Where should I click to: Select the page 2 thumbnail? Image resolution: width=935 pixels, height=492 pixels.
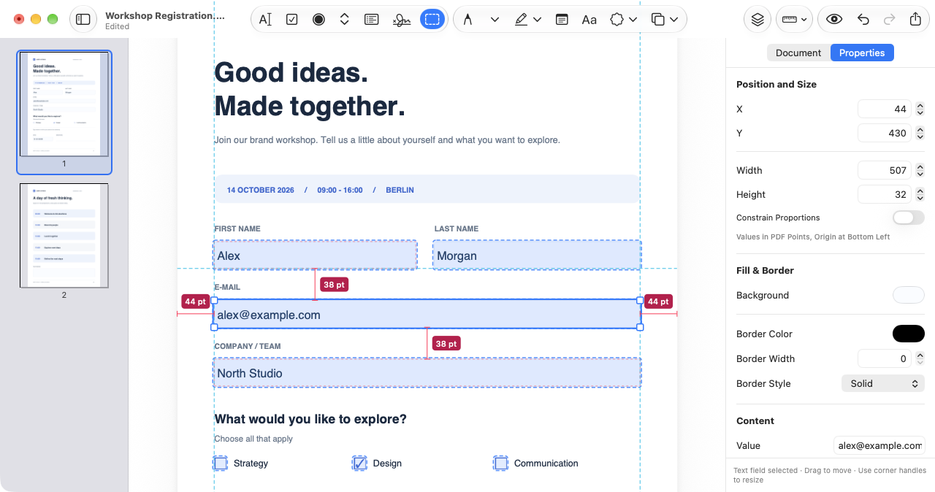click(64, 235)
